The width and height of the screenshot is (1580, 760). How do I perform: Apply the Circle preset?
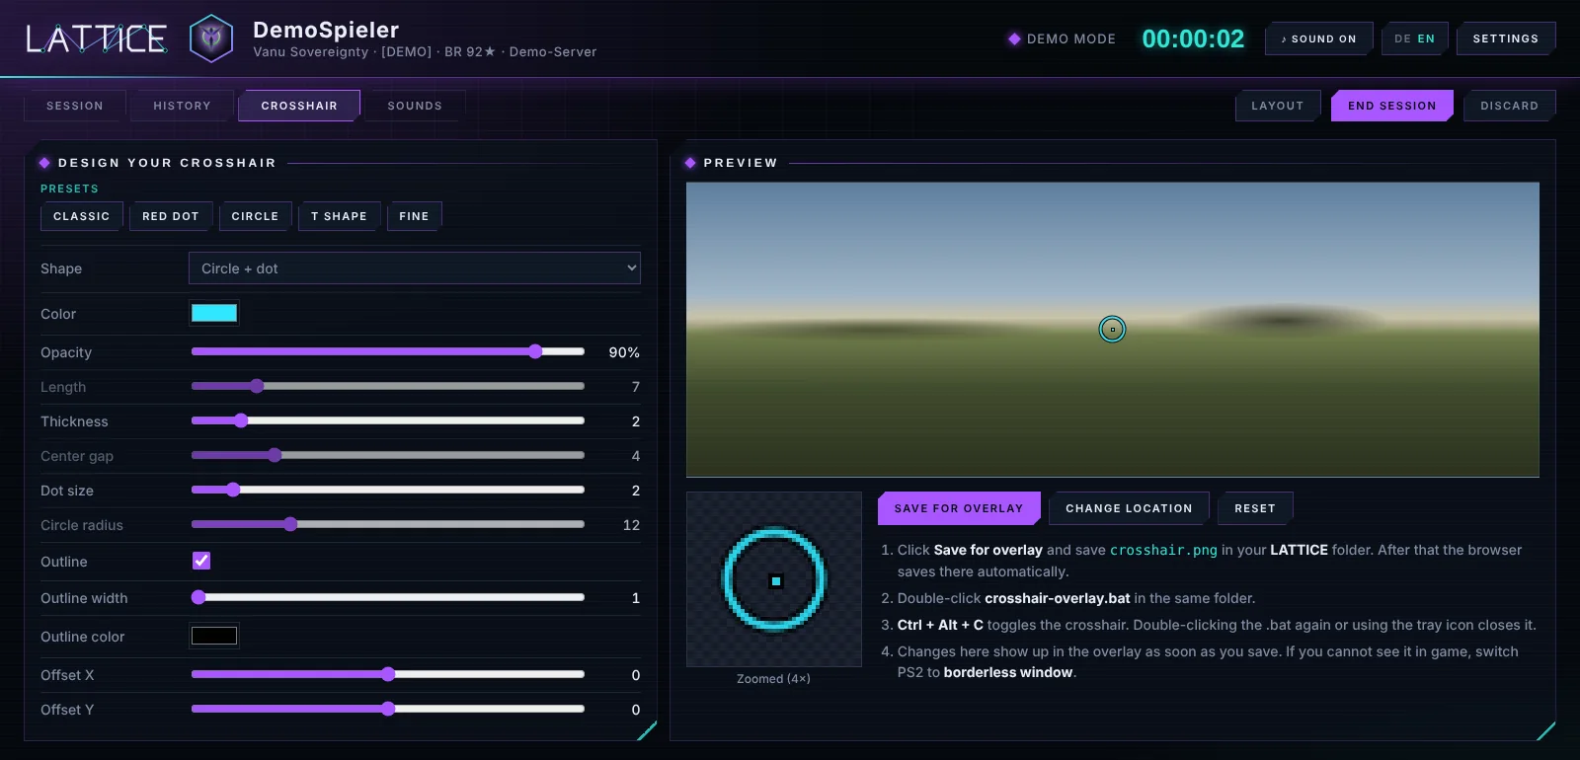tap(255, 216)
